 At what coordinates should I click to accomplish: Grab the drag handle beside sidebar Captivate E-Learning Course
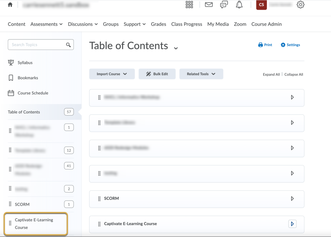tap(10, 223)
